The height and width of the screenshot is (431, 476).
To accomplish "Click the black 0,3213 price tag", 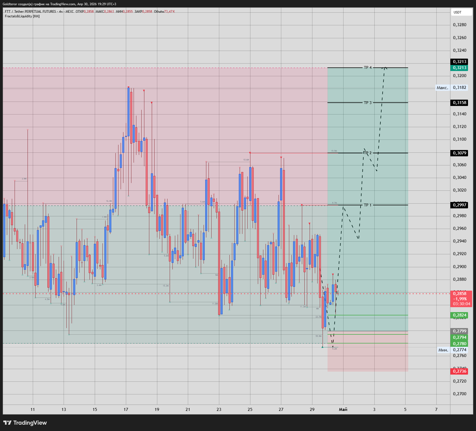I will (459, 62).
